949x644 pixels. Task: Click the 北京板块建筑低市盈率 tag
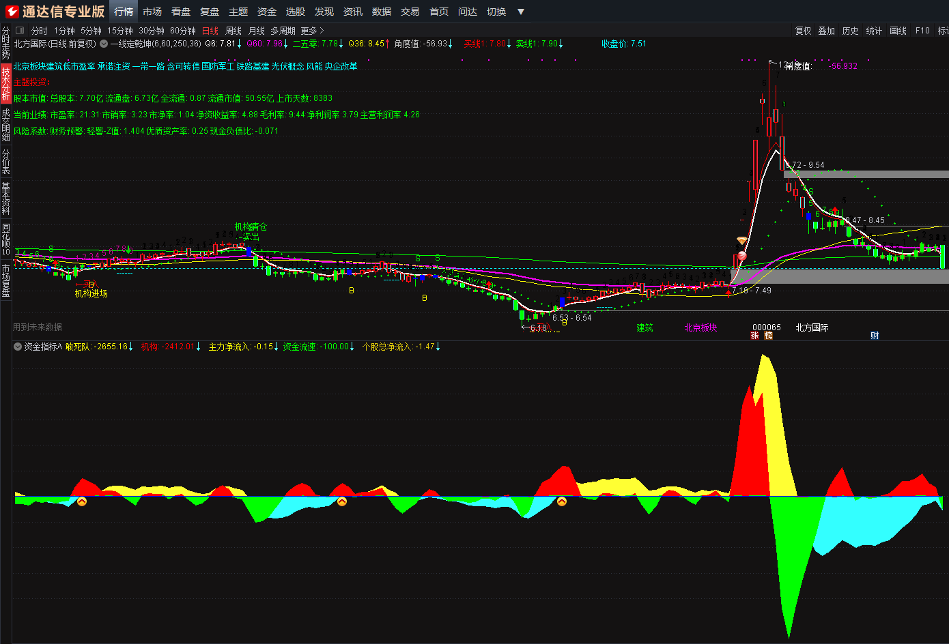coord(55,66)
